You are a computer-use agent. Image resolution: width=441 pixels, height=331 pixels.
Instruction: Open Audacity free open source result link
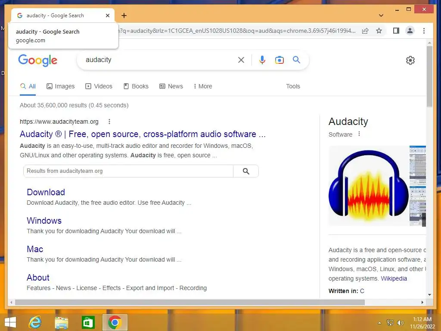pyautogui.click(x=143, y=134)
